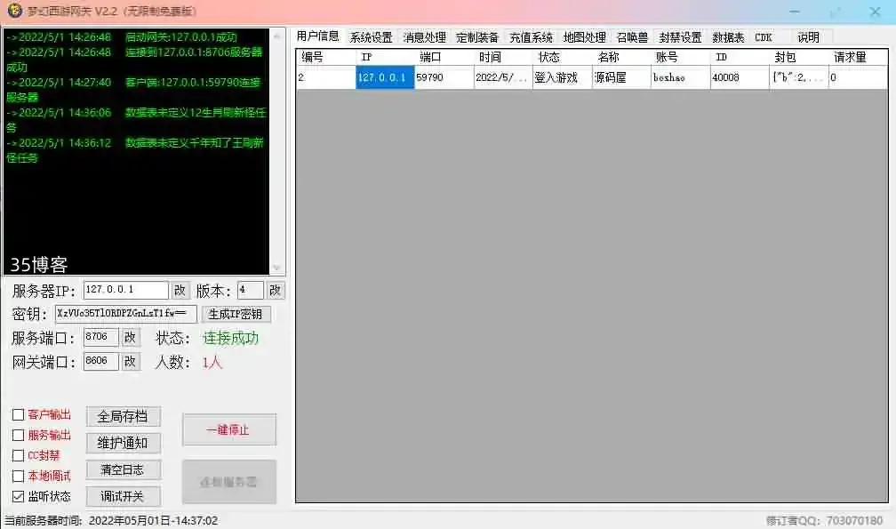Open the CDK tab
The height and width of the screenshot is (529, 896).
tap(763, 37)
